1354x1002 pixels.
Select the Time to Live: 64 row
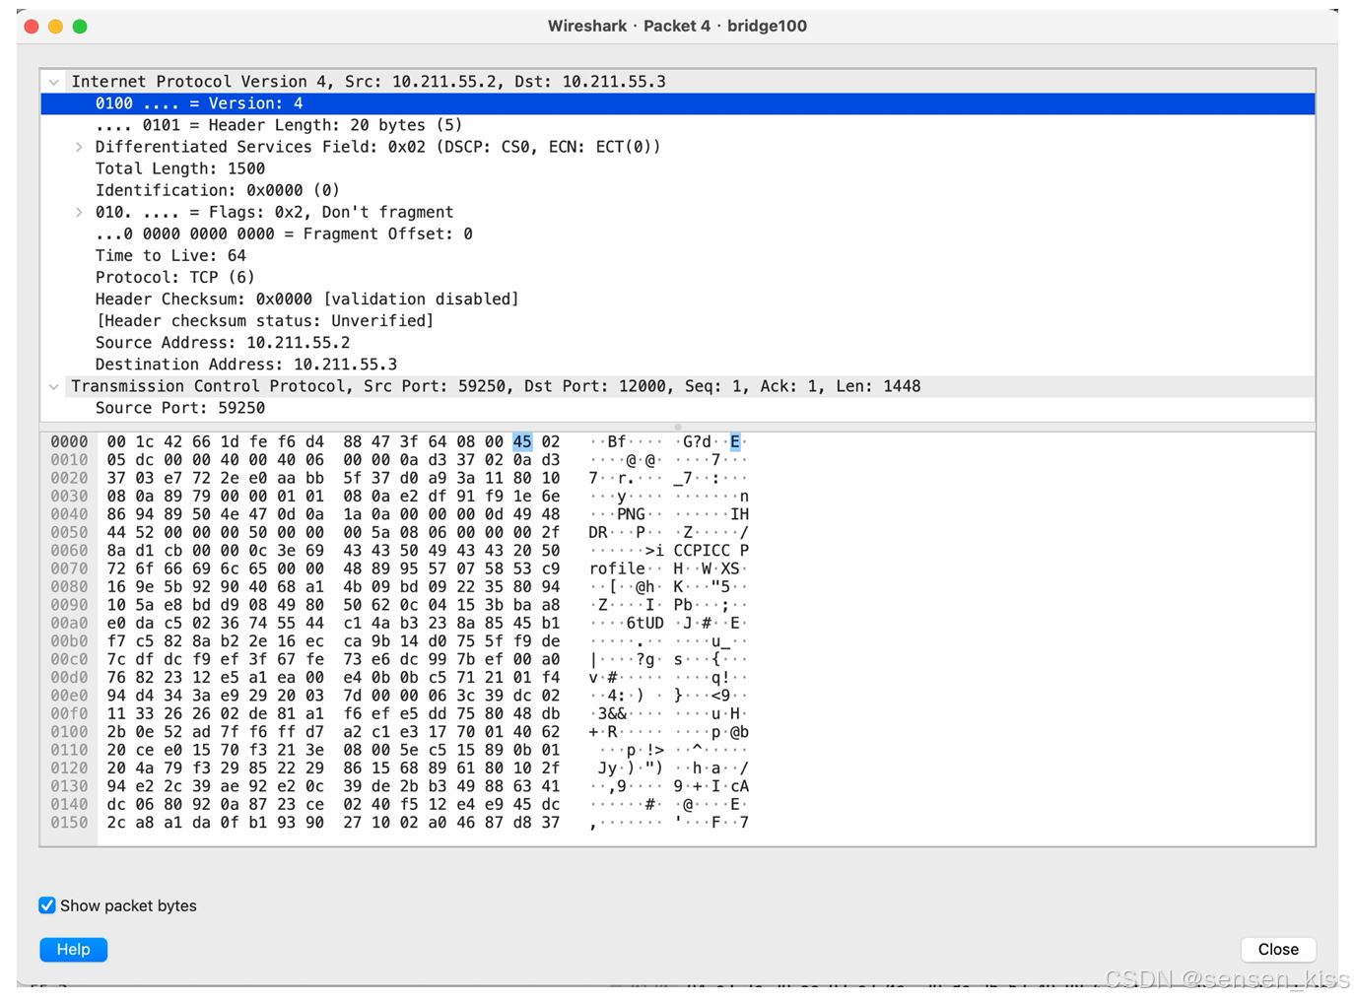pyautogui.click(x=678, y=255)
